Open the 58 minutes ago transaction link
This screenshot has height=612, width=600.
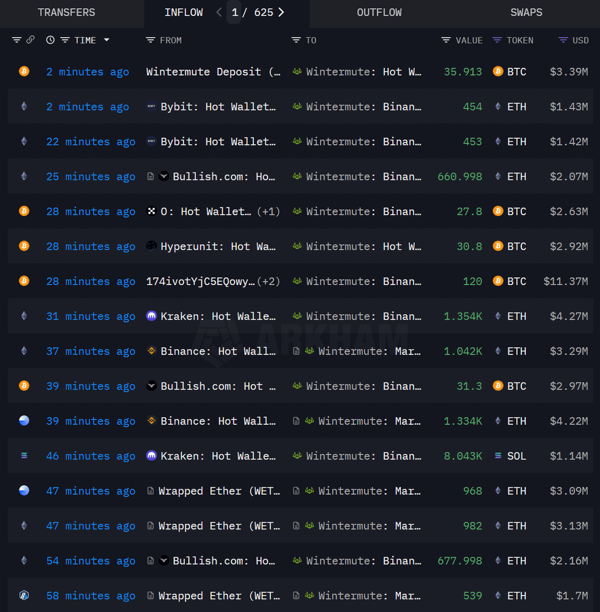(x=91, y=596)
